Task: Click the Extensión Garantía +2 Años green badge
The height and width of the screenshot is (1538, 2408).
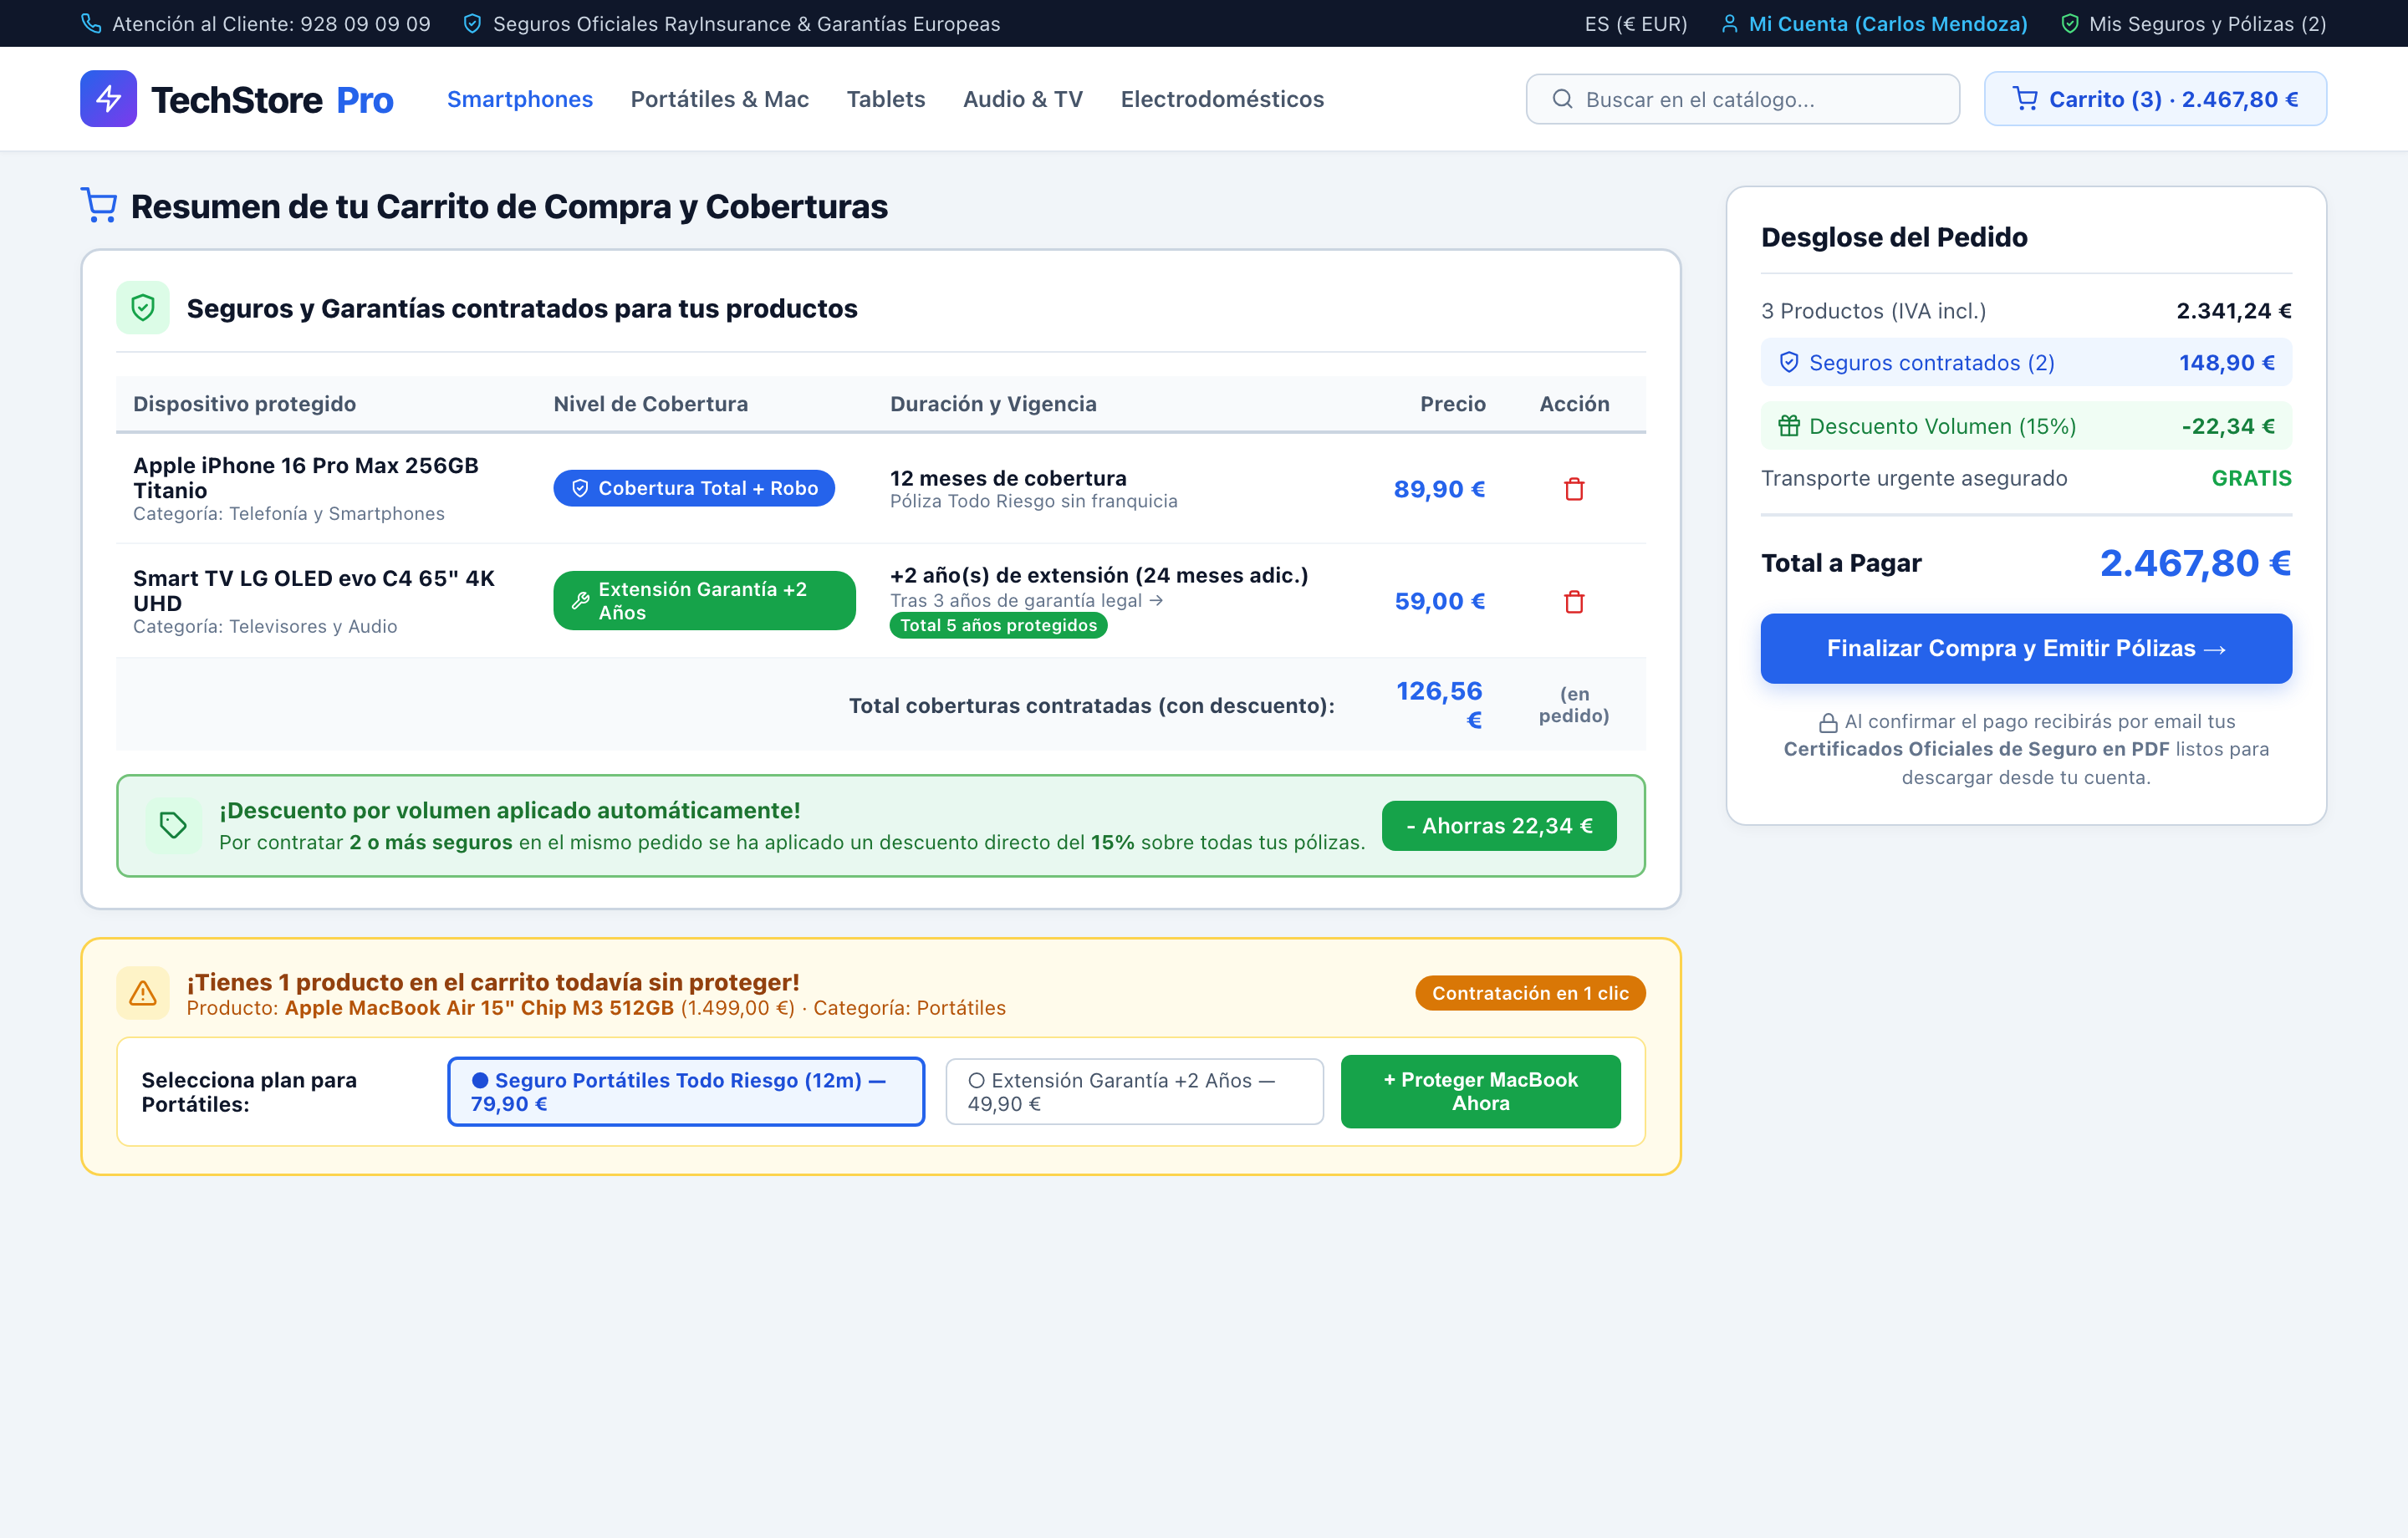Action: coord(704,600)
